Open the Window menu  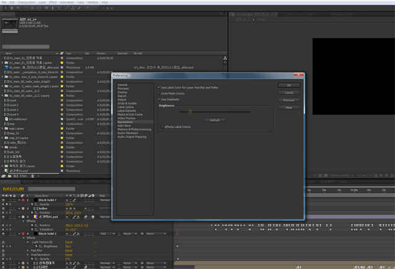[x=93, y=2]
